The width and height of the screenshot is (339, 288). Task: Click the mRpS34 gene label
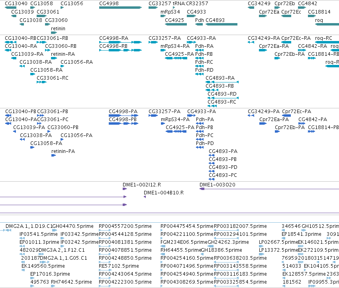[170, 12]
